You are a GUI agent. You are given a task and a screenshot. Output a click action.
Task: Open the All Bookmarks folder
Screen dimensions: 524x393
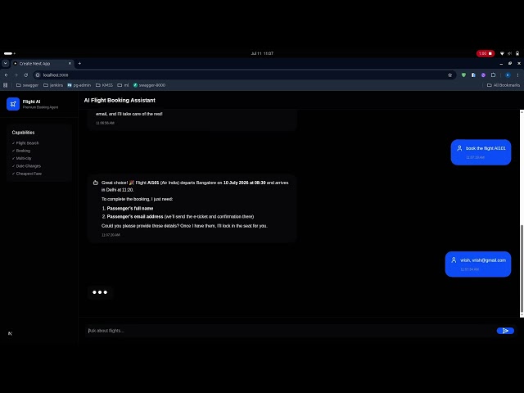pyautogui.click(x=504, y=85)
